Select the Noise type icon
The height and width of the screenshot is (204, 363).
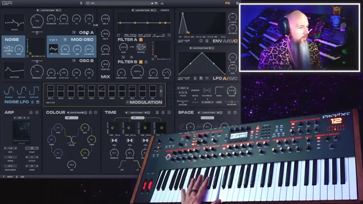click(x=9, y=49)
